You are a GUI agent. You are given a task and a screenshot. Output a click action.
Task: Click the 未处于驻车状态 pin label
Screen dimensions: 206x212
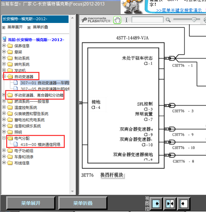(137, 58)
